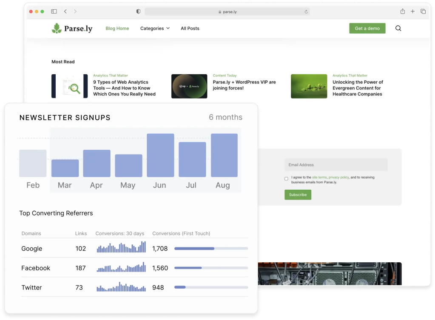Sort by the Domains column header

coord(31,233)
